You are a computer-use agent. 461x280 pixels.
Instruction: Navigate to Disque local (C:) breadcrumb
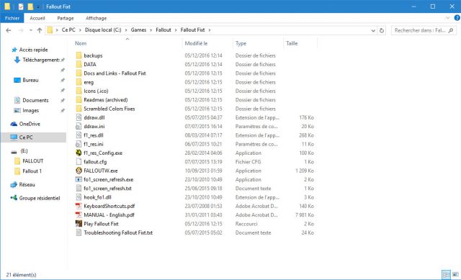(x=103, y=30)
